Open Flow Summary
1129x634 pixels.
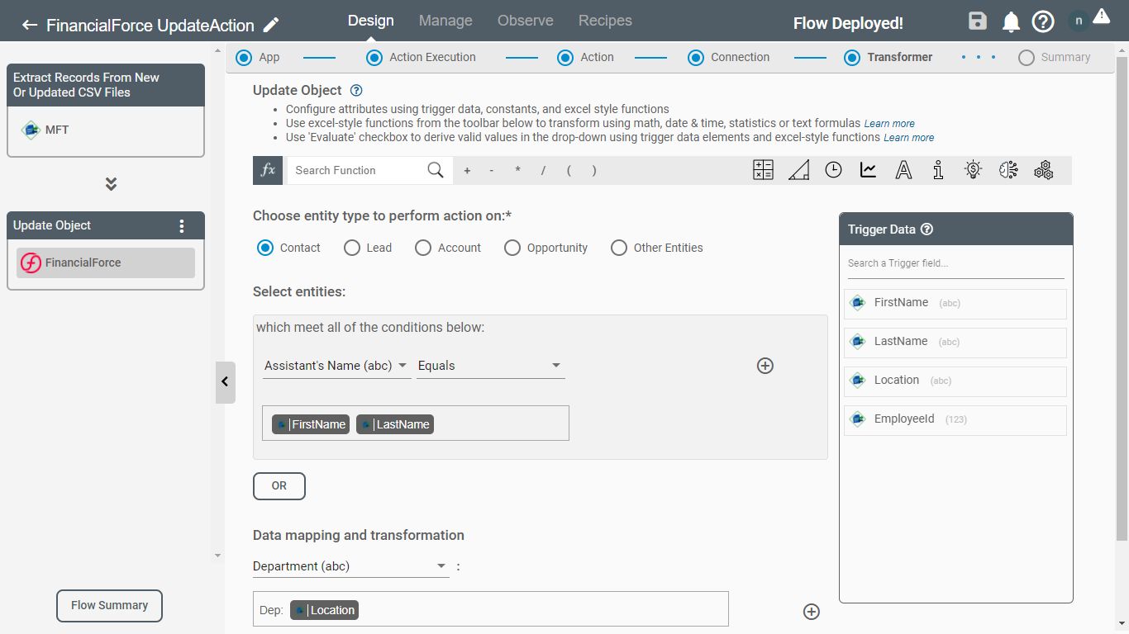tap(109, 605)
